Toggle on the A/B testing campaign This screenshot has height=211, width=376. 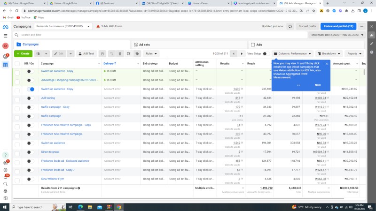[30, 98]
